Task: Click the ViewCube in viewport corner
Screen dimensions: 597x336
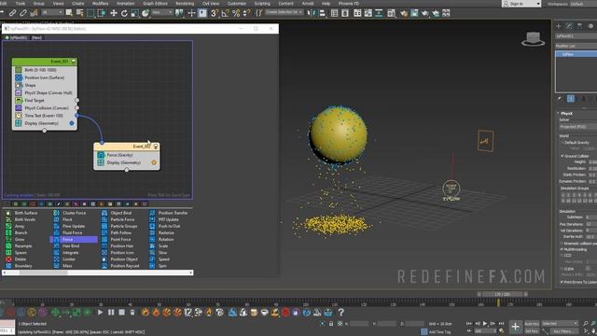Action: coord(533,39)
